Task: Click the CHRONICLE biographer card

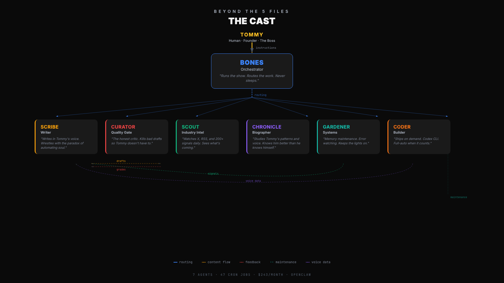Action: [x=278, y=137]
